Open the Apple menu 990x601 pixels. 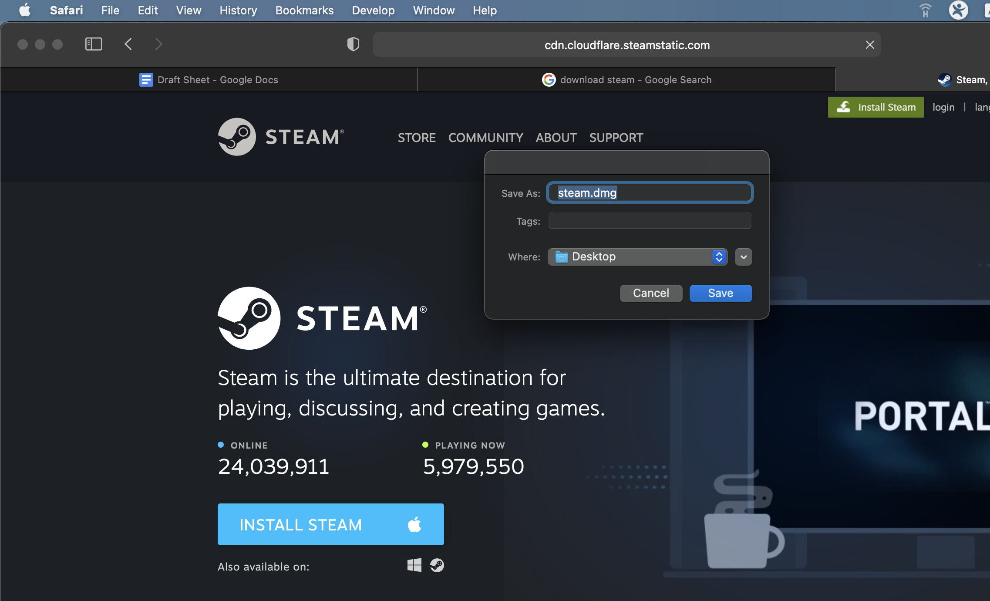point(25,10)
